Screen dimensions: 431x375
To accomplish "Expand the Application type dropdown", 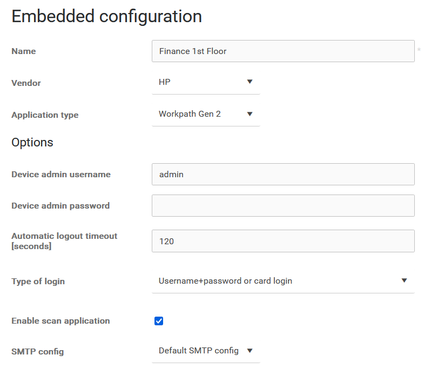I will pos(205,114).
